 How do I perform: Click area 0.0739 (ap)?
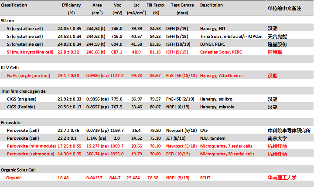(x=97, y=131)
